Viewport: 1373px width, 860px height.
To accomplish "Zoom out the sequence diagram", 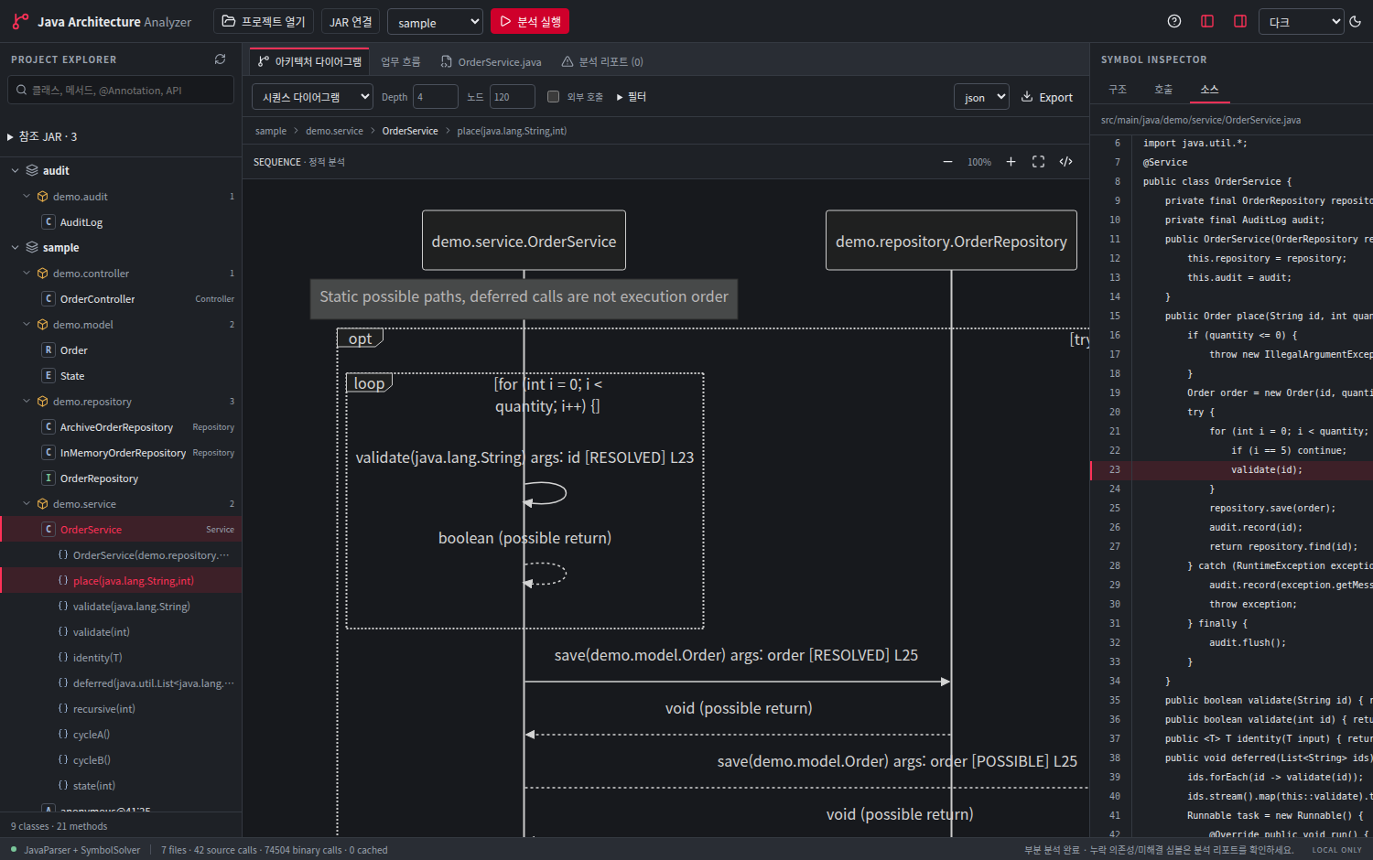I will tap(947, 162).
